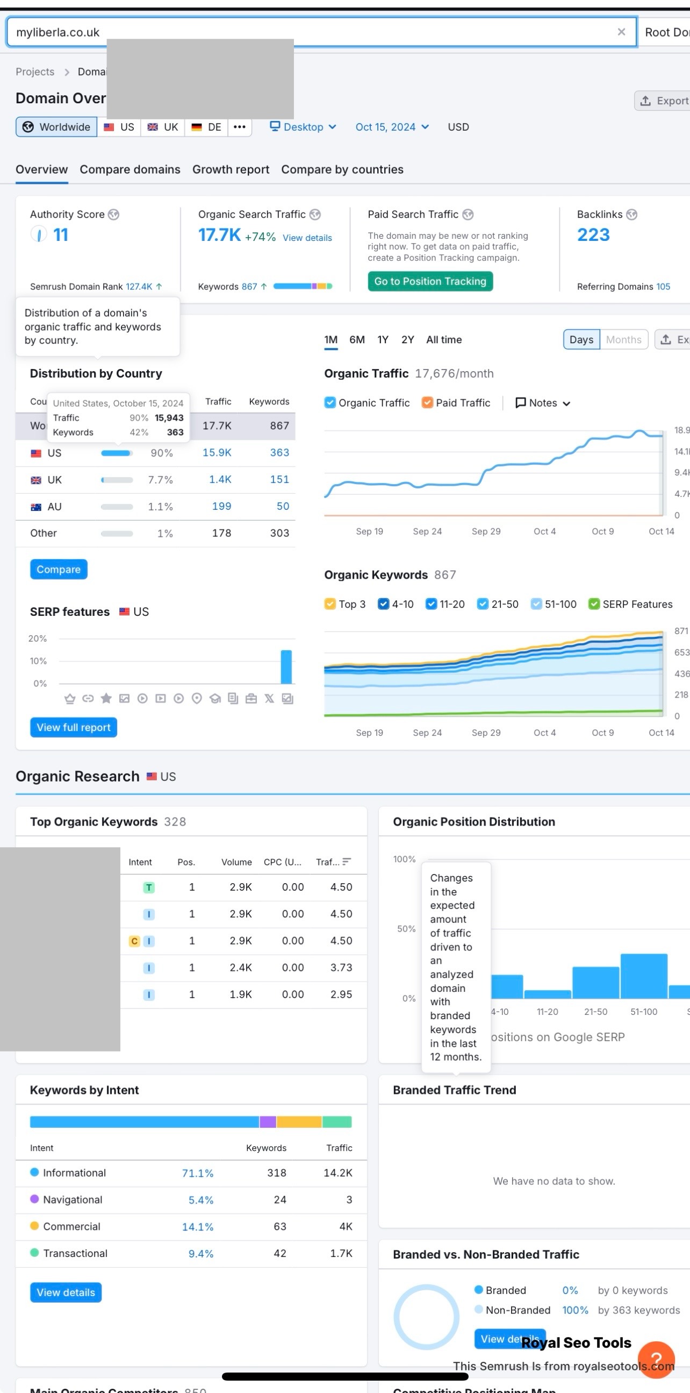Open the Compare by countries tab
This screenshot has width=690, height=1393.
point(342,169)
